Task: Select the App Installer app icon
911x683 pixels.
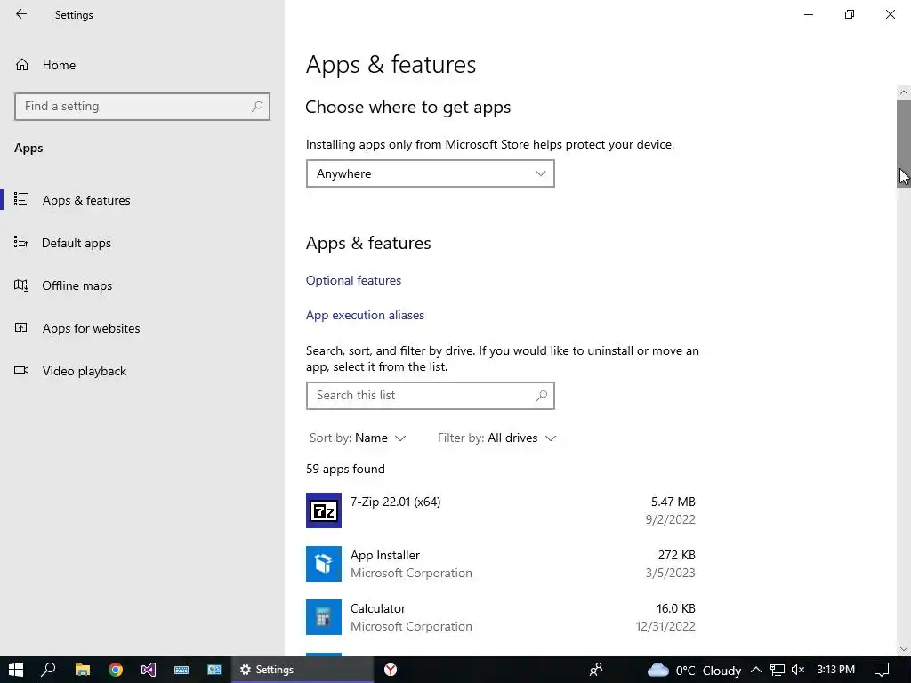Action: 324,563
